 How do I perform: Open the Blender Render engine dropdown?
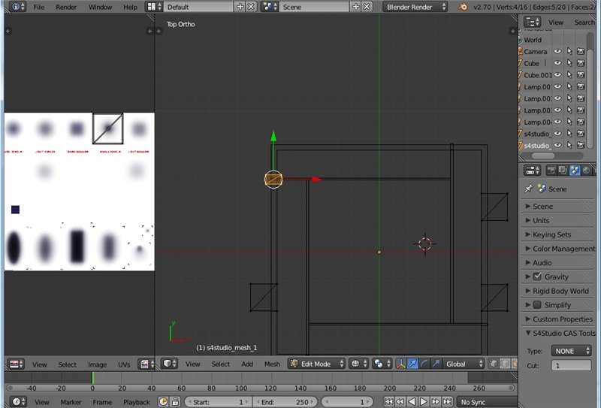(415, 7)
